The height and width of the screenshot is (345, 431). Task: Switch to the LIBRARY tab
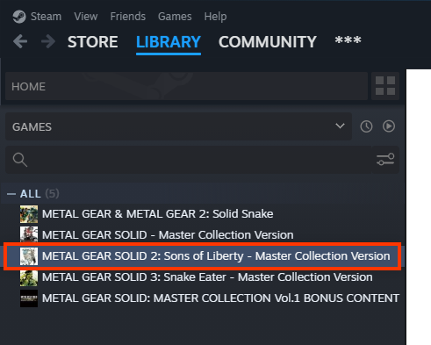coord(169,42)
